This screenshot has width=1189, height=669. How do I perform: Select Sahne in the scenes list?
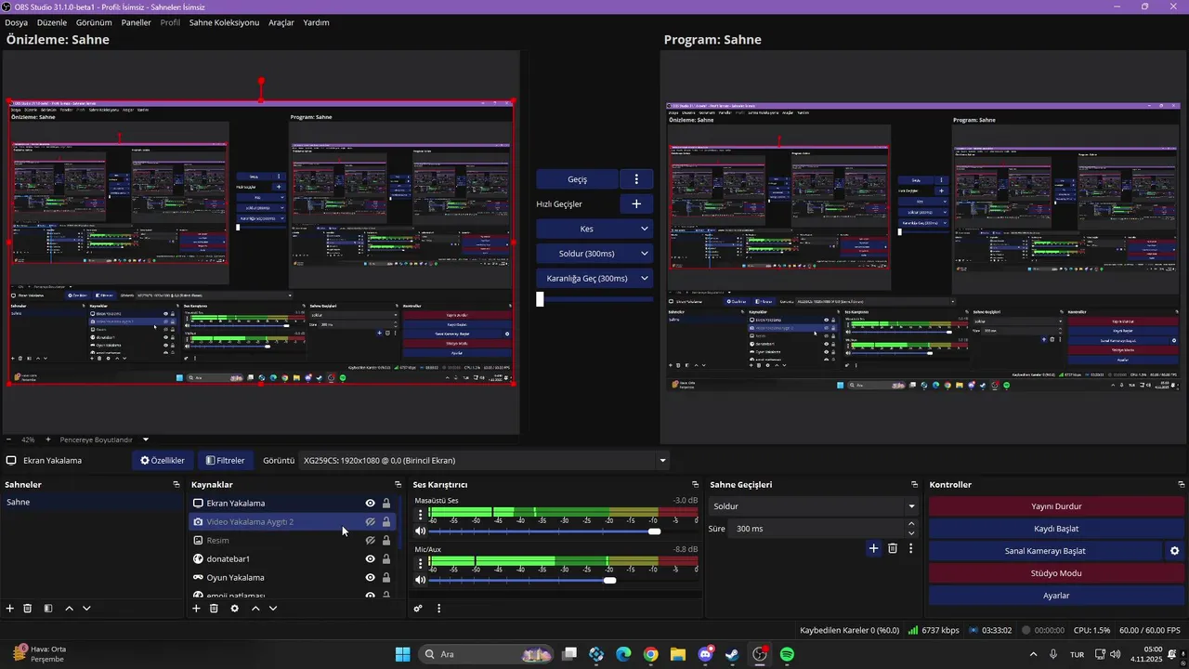tap(93, 502)
